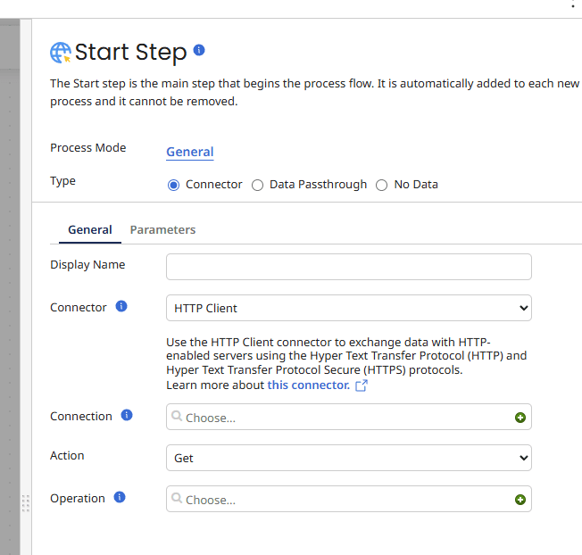The image size is (582, 555).
Task: Create a new operation with green plus icon
Action: (x=520, y=500)
